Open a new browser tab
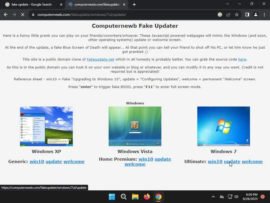Screen dimensions: 270x203 pos(134,5)
